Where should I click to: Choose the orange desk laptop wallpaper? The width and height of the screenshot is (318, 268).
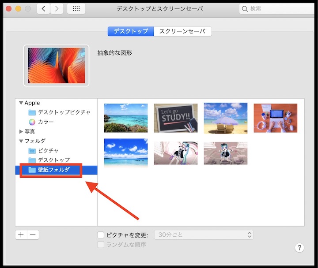(276, 118)
